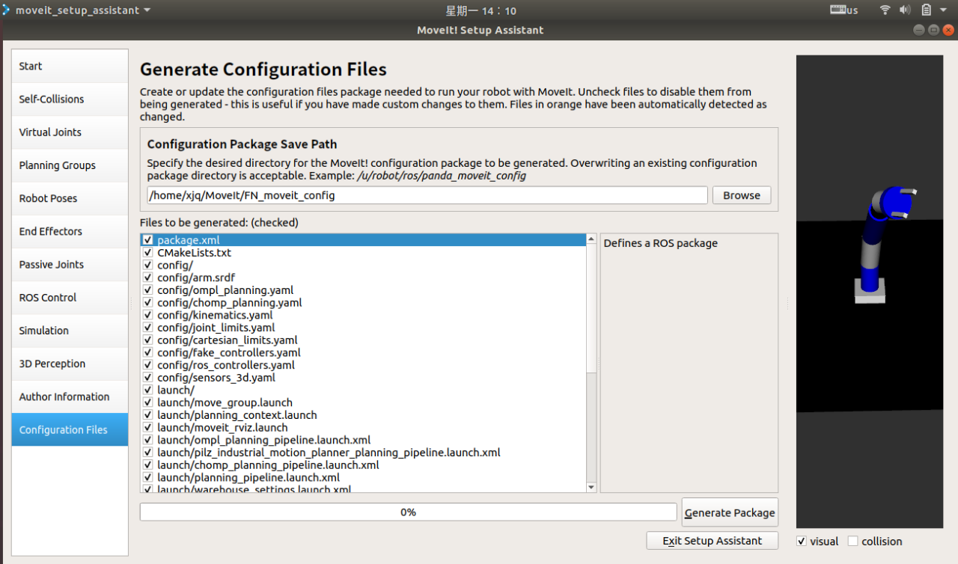Select launch/planning_pipeline.launch.xml file name
The width and height of the screenshot is (958, 564).
tap(248, 477)
